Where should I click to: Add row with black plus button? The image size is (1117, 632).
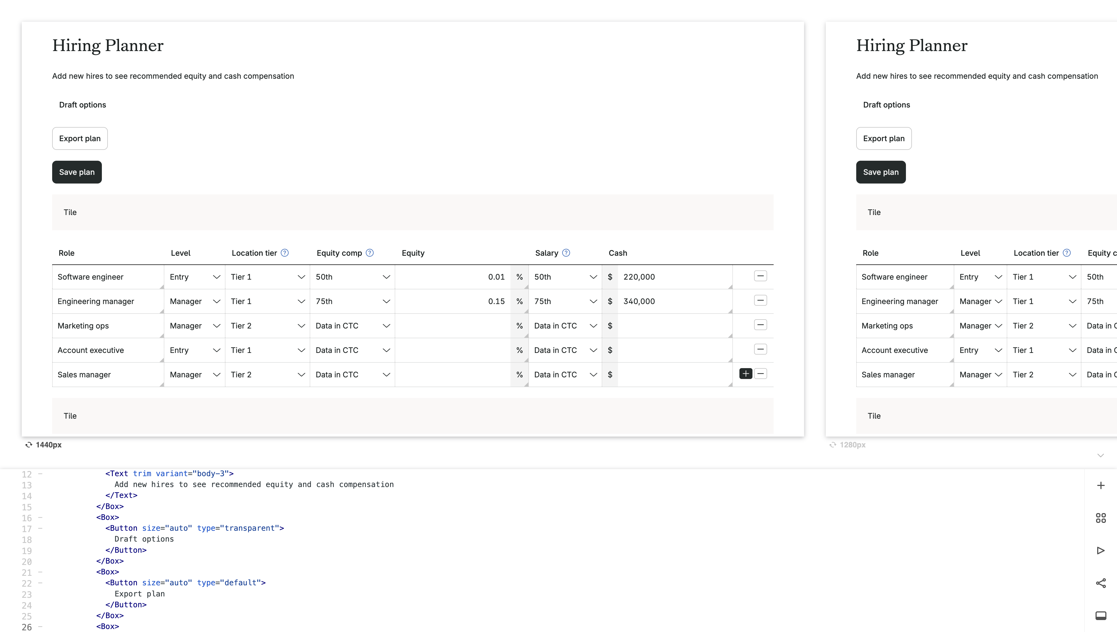click(746, 374)
